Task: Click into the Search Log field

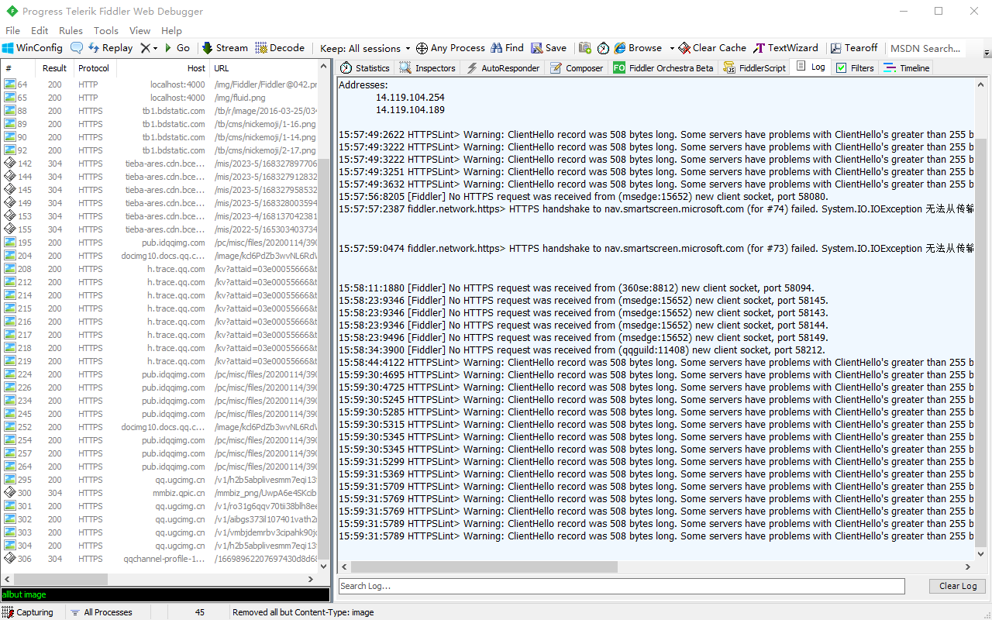Action: click(622, 586)
